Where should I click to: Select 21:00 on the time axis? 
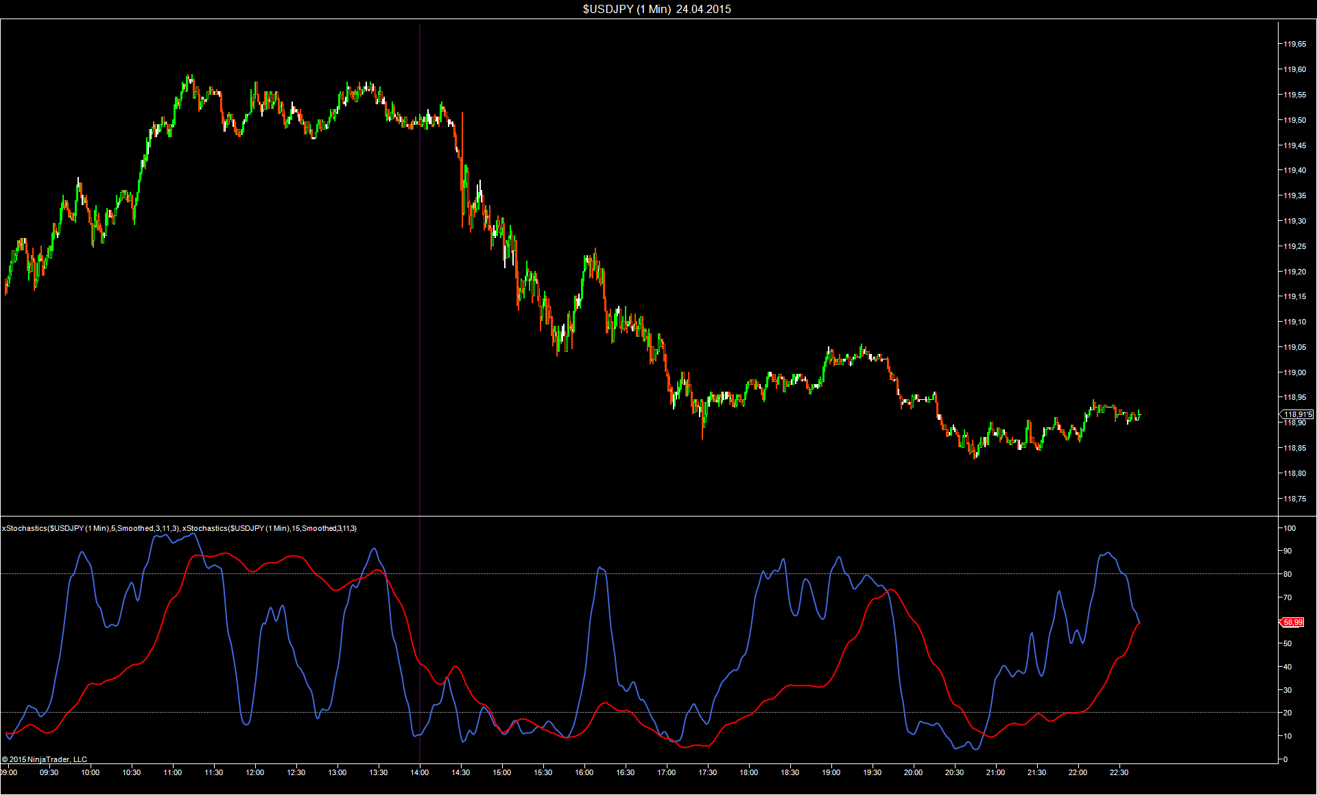tap(996, 772)
